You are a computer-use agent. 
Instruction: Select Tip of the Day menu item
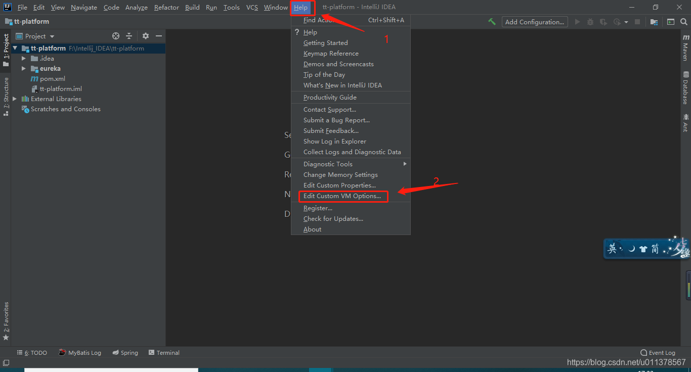351,74
